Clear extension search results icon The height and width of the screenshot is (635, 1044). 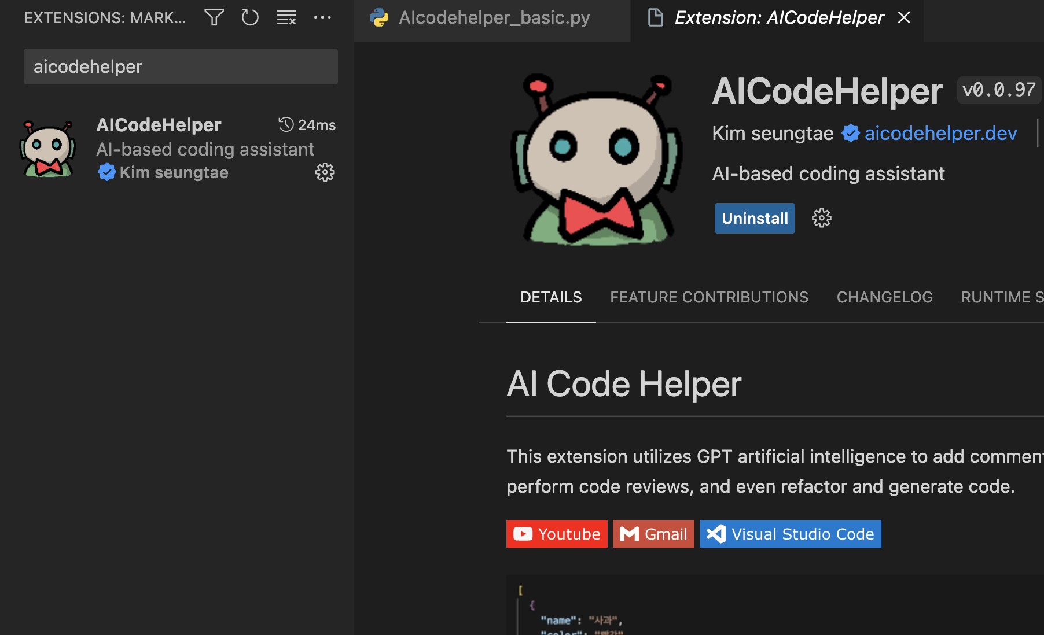pos(286,17)
